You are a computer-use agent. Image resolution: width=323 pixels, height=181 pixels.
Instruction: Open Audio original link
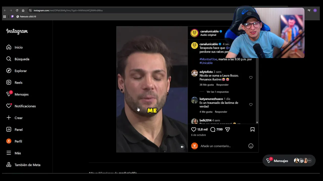point(208,35)
